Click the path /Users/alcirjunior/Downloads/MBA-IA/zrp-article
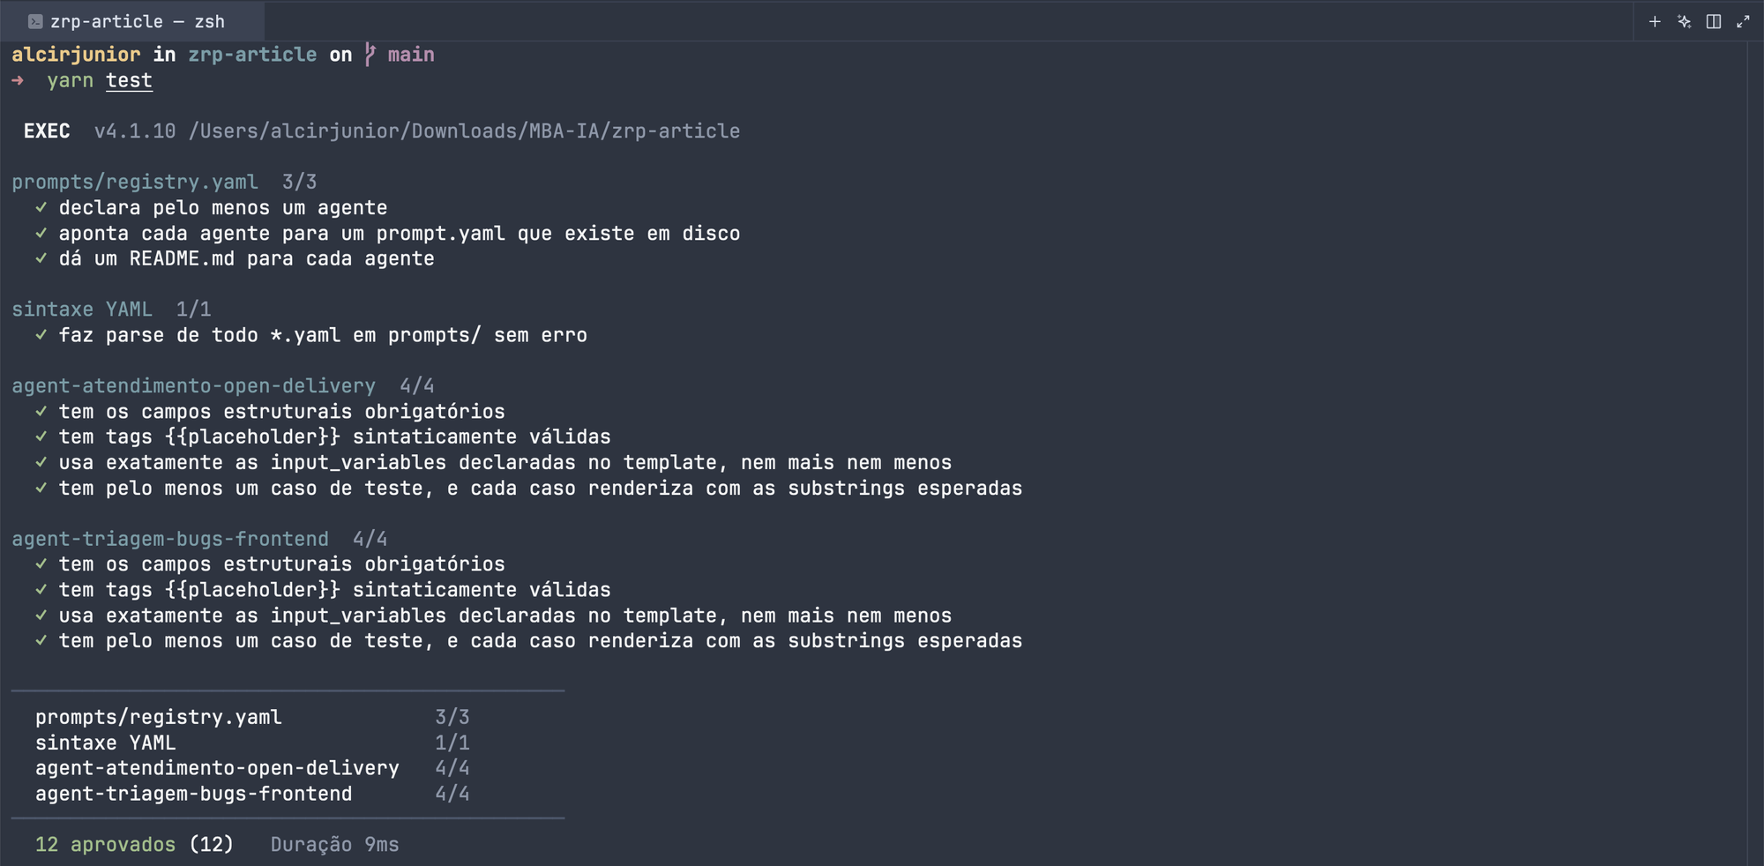The width and height of the screenshot is (1764, 866). (x=464, y=131)
